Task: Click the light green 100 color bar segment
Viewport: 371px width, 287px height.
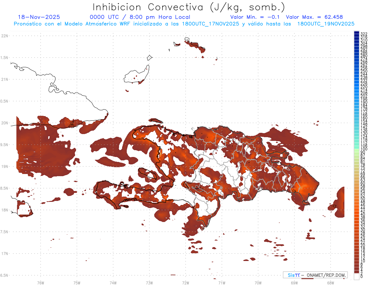Action: point(356,150)
